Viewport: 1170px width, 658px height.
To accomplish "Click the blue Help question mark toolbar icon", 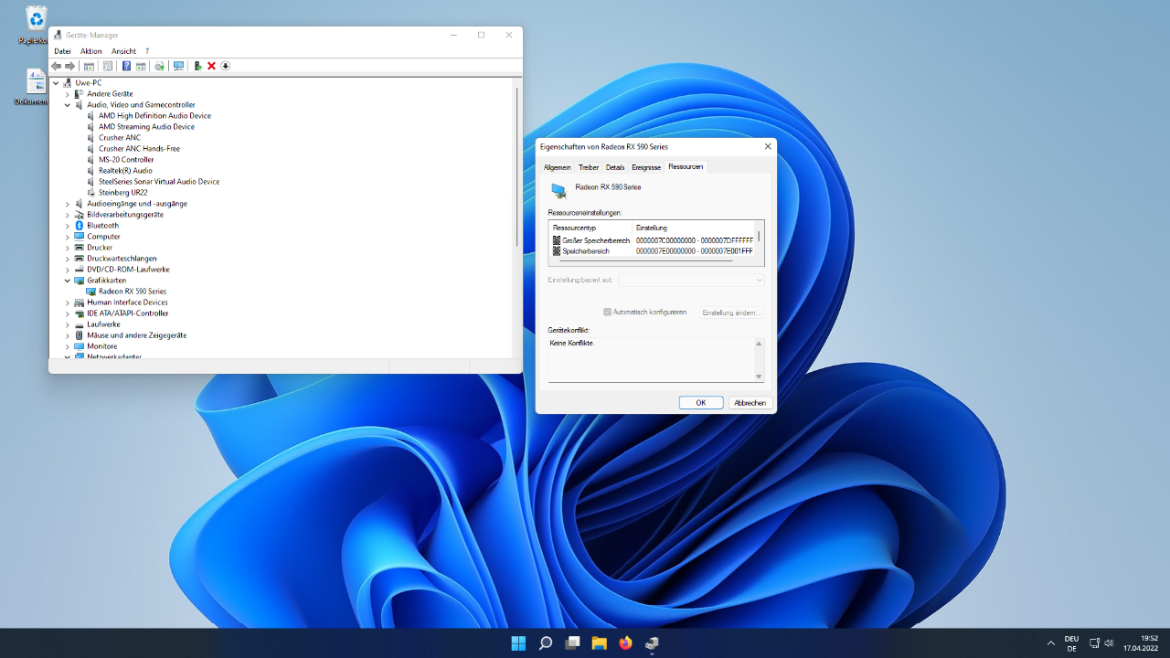I will pyautogui.click(x=126, y=66).
